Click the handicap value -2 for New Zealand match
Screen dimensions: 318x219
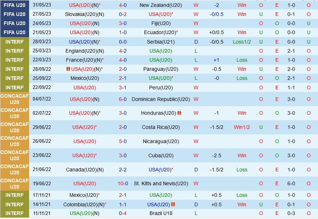pos(216,5)
